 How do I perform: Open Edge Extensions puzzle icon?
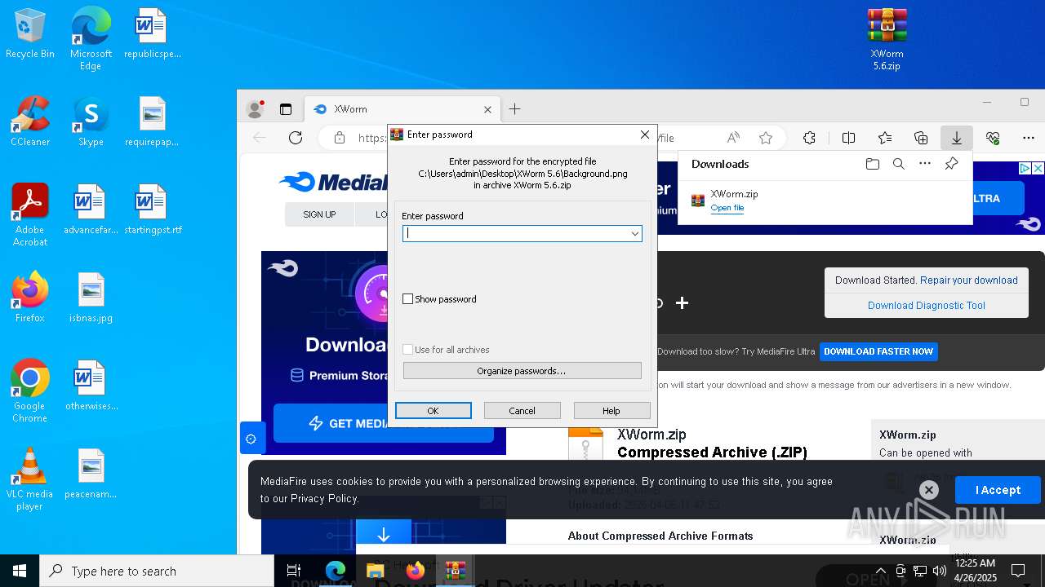click(809, 138)
